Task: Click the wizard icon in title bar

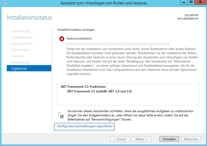Action: pyautogui.click(x=4, y=3)
